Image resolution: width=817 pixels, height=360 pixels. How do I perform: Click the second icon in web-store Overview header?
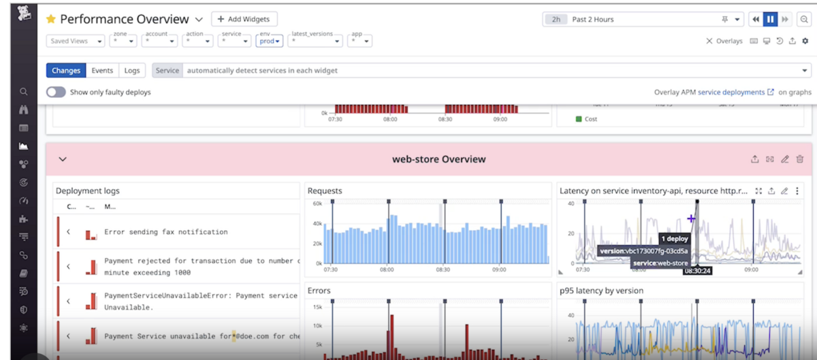(770, 159)
